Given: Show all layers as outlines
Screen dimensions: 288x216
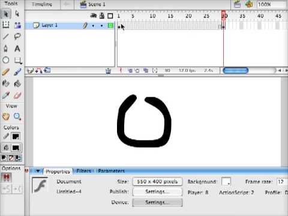Looking at the screenshot, I should (110, 16).
